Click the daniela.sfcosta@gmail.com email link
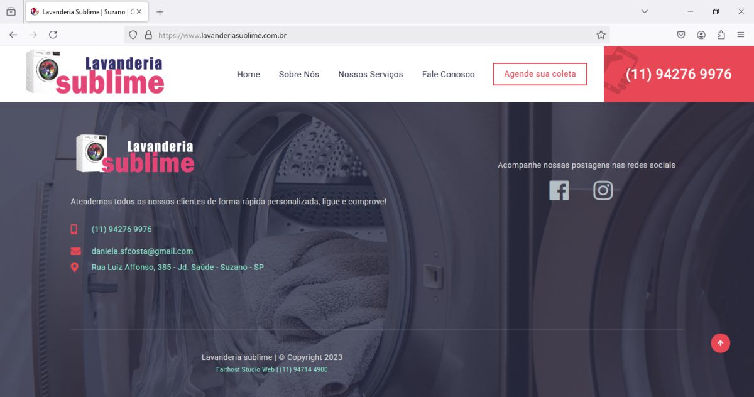 (x=142, y=251)
